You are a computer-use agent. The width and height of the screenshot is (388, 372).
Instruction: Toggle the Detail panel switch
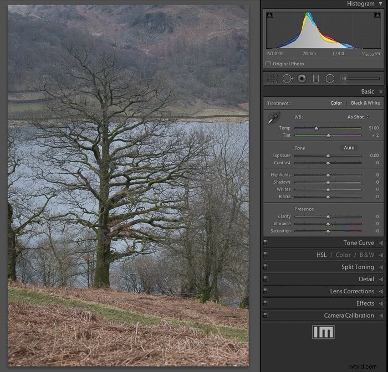(x=265, y=279)
